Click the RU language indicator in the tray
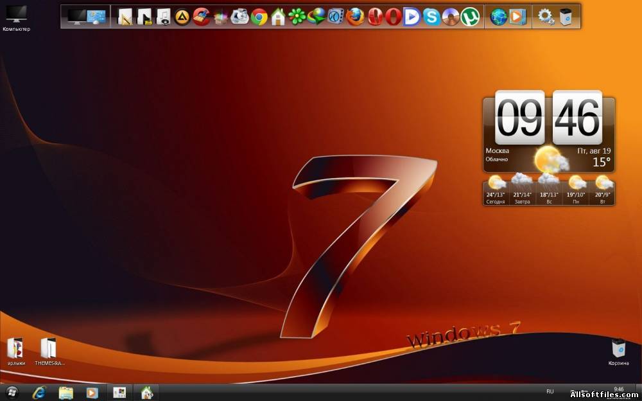The width and height of the screenshot is (642, 401). [550, 391]
